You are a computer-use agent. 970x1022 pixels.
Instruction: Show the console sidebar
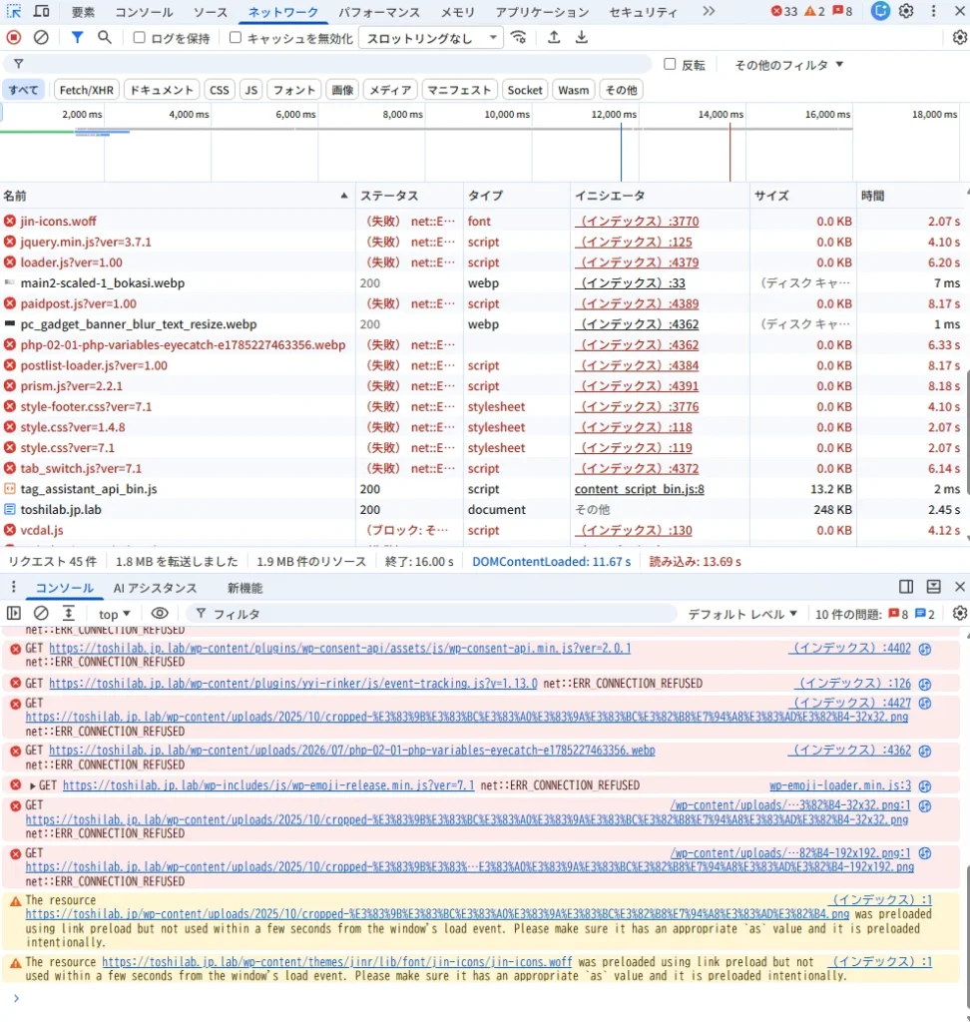pos(14,614)
